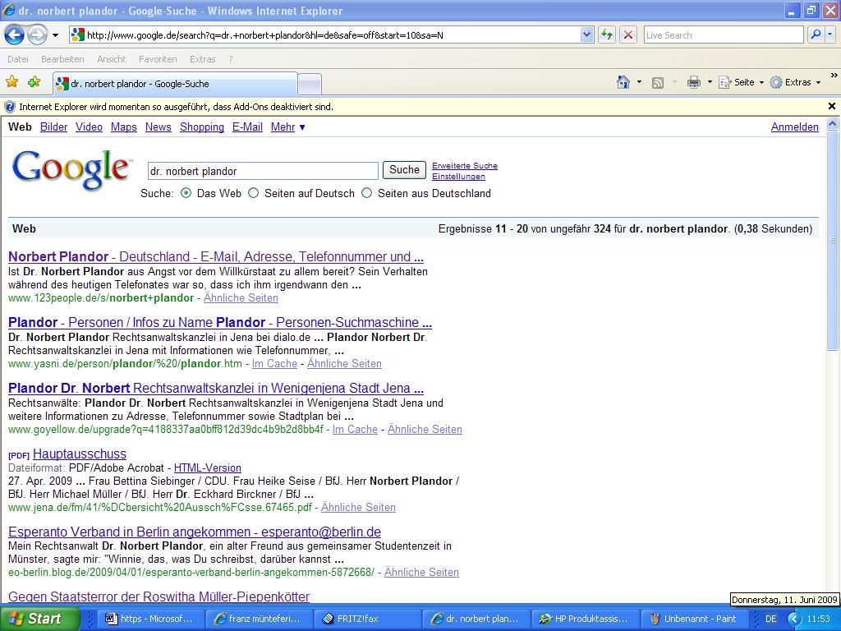Select the Das Web radio button

pyautogui.click(x=186, y=193)
